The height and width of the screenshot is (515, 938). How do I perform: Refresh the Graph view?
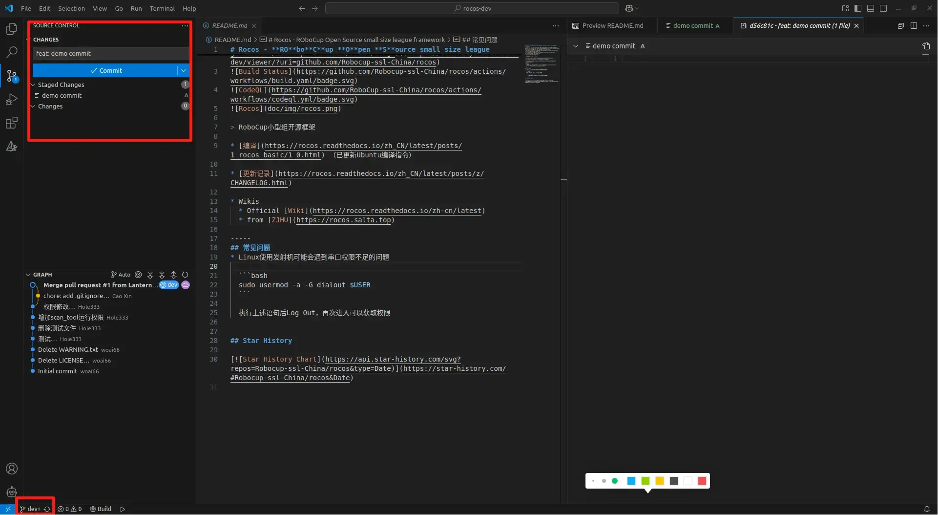click(185, 275)
